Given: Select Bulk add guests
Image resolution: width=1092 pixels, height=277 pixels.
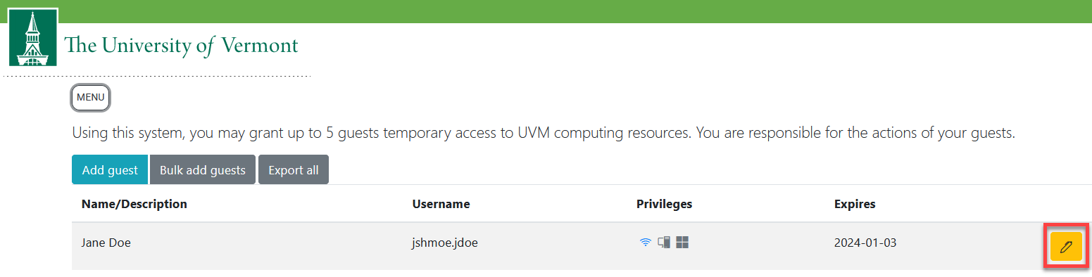Looking at the screenshot, I should pyautogui.click(x=203, y=170).
